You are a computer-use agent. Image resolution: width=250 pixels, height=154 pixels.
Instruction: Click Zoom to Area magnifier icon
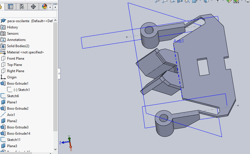165,1
